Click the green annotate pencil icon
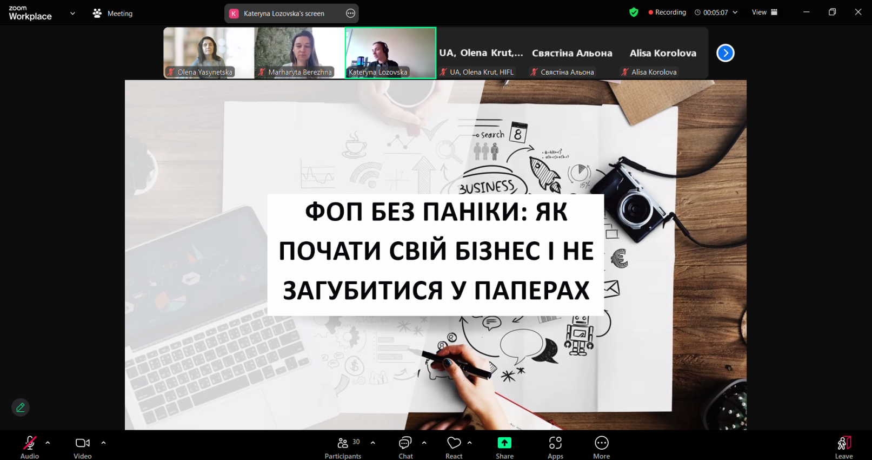Image resolution: width=872 pixels, height=460 pixels. (21, 408)
